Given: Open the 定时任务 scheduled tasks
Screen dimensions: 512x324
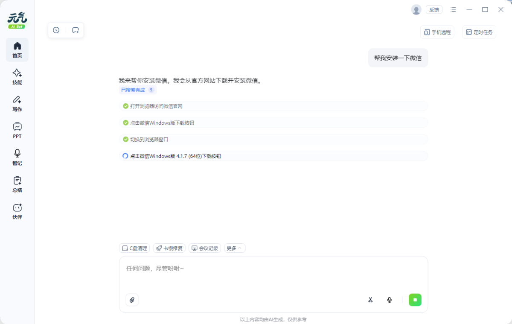Looking at the screenshot, I should tap(479, 32).
